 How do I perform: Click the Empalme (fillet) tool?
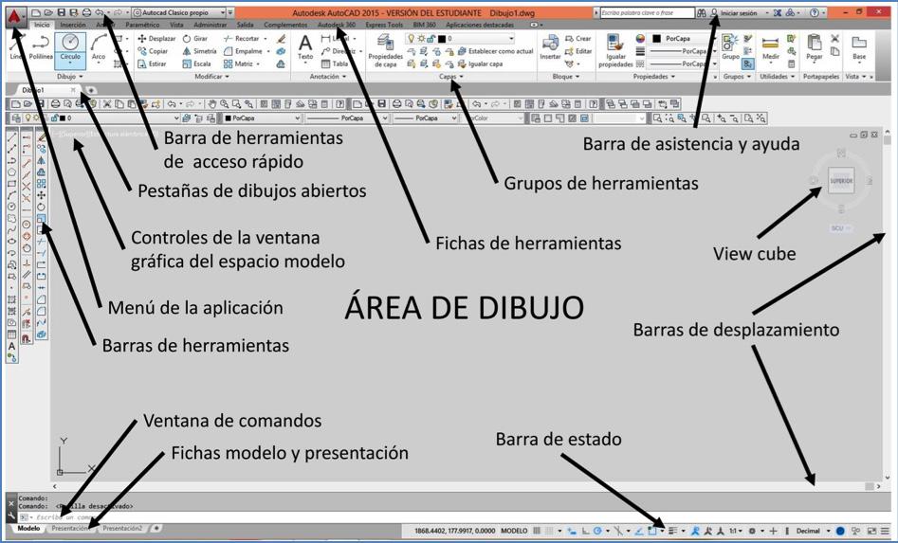coord(244,51)
